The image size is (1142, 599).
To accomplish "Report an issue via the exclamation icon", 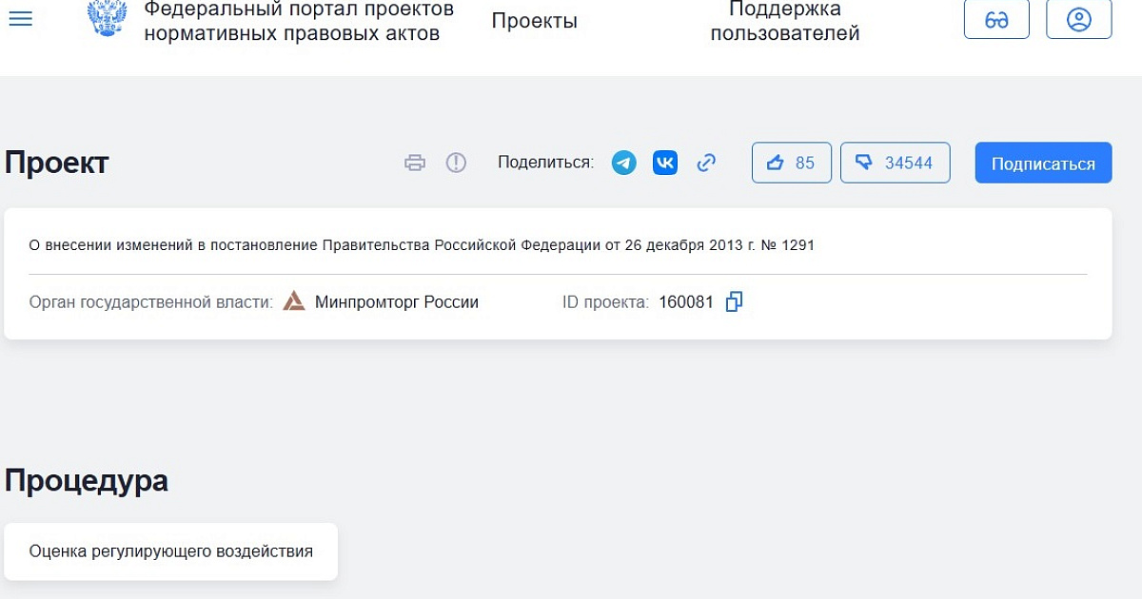I will 457,163.
